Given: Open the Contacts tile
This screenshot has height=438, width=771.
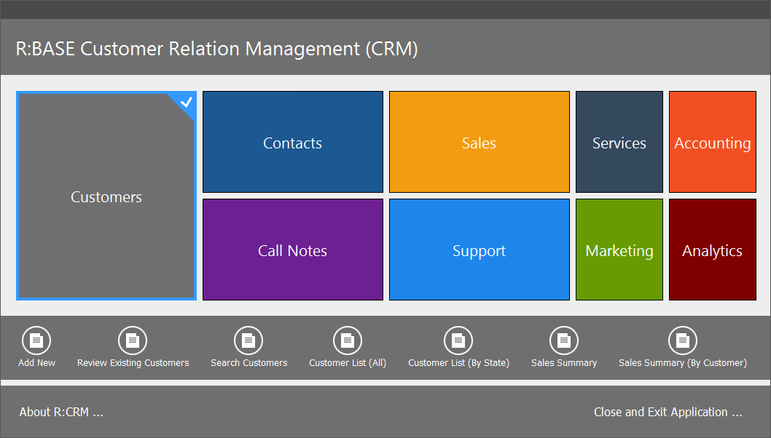Looking at the screenshot, I should (293, 143).
